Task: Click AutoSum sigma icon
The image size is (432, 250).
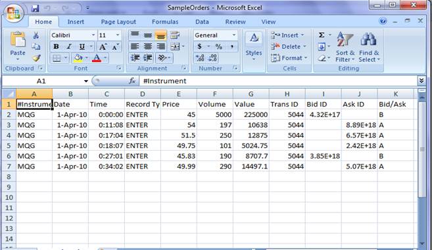Action: pos(322,35)
